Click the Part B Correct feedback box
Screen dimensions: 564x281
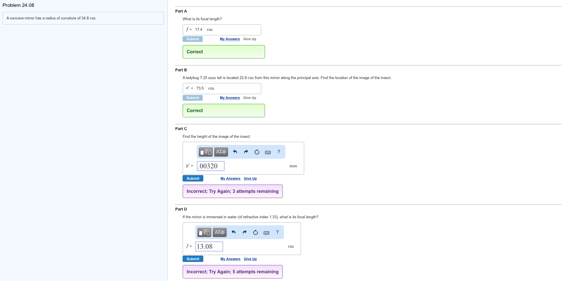[224, 110]
